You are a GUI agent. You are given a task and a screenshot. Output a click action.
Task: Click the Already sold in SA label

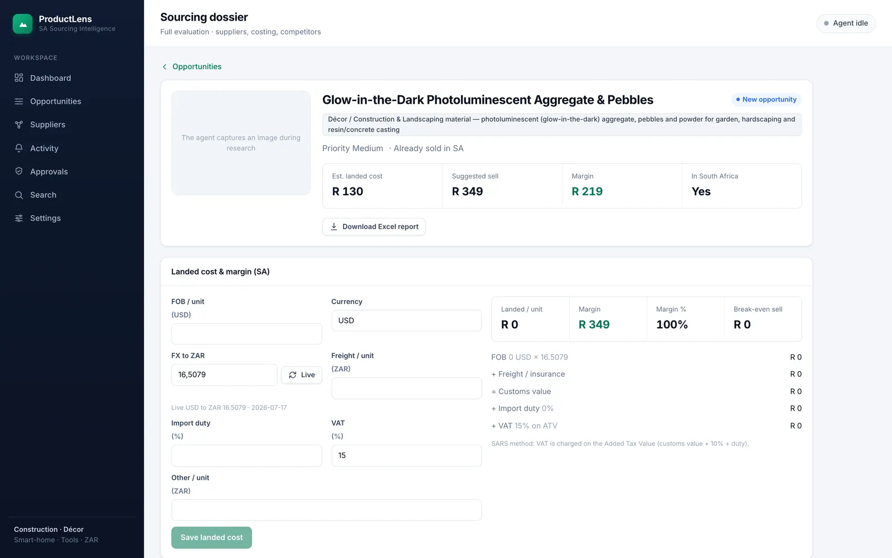click(428, 148)
